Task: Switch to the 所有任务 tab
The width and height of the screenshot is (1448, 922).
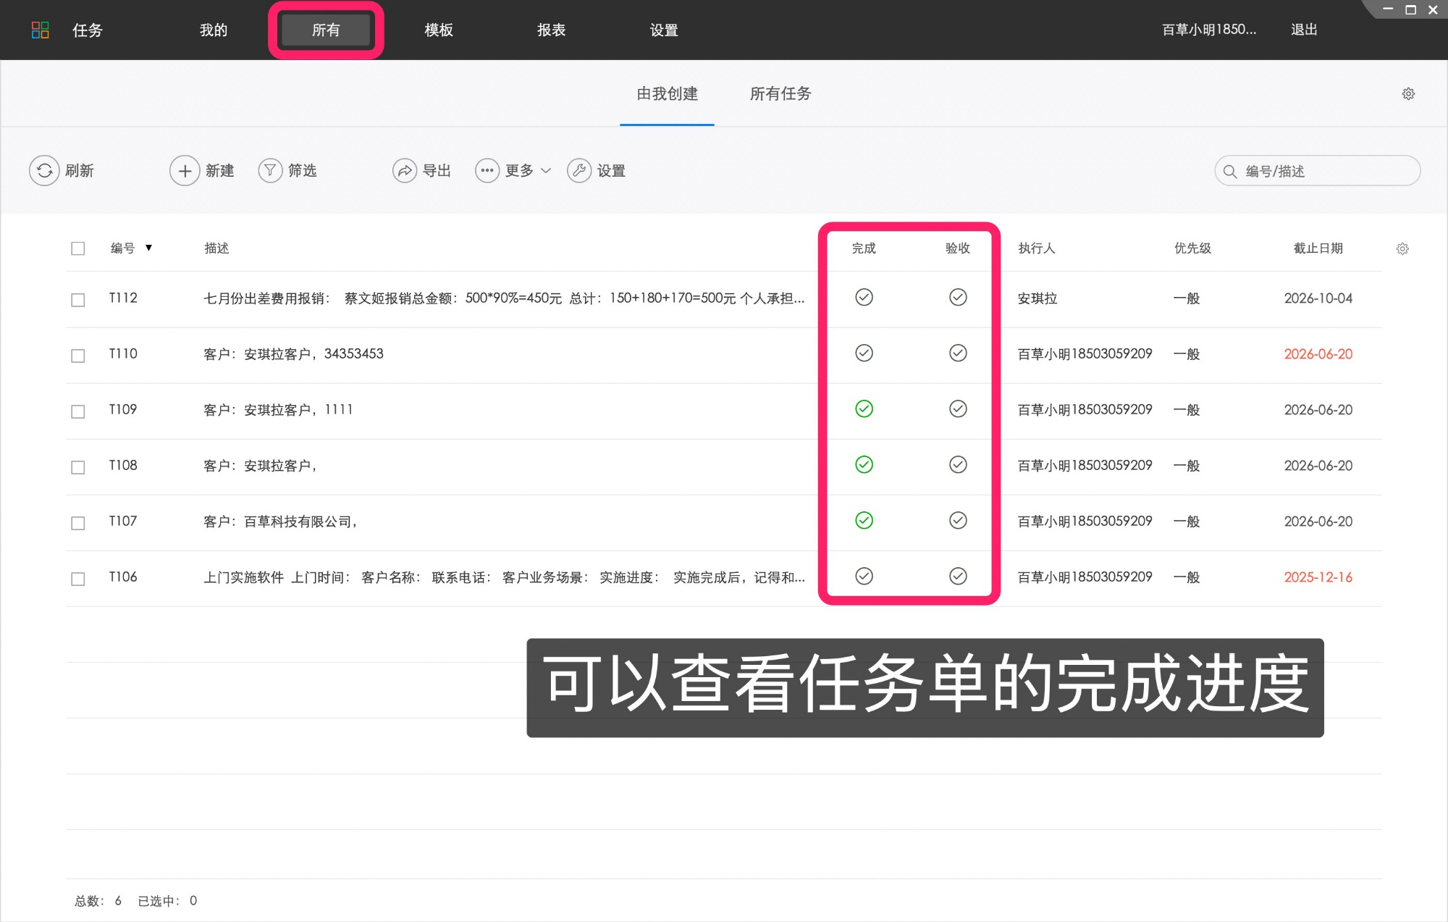Action: (780, 94)
